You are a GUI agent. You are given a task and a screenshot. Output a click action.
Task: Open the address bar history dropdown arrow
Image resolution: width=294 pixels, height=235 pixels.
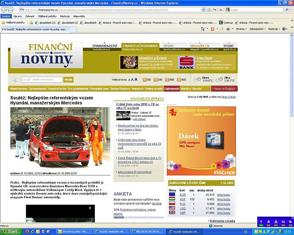tap(203, 10)
